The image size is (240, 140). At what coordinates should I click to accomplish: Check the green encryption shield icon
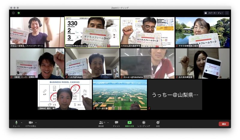[19, 13]
